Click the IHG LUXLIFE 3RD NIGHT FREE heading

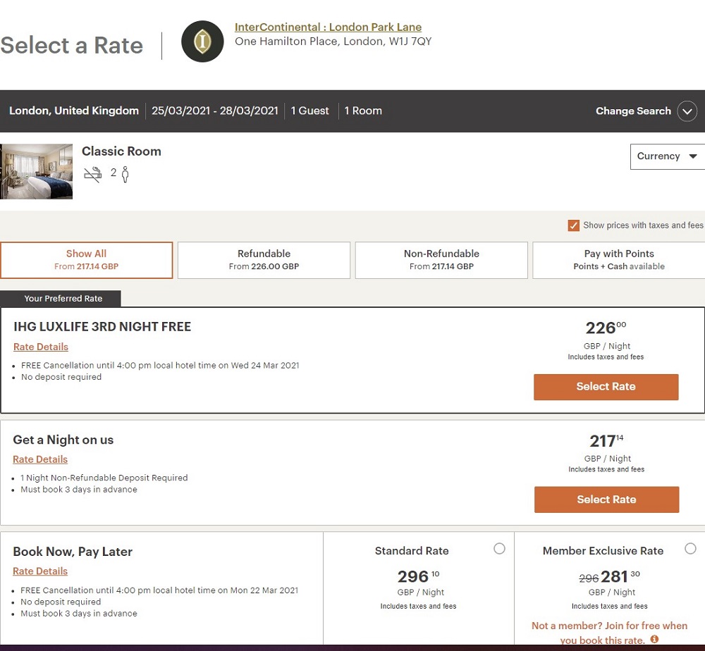click(102, 327)
